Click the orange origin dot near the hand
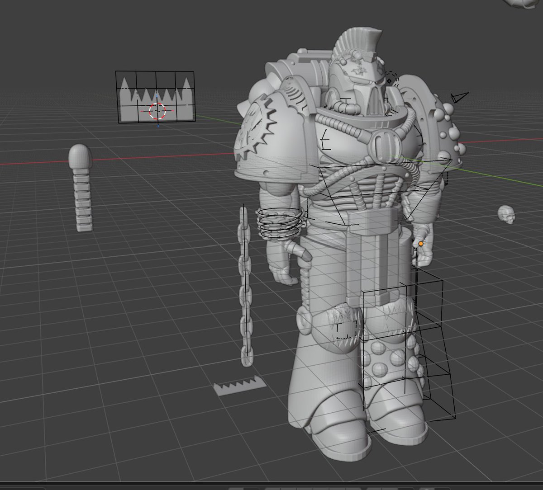This screenshot has height=490, width=543. point(421,244)
